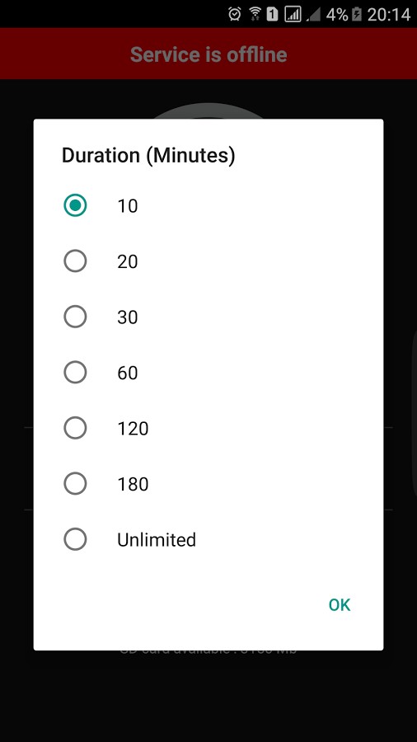
Task: Tap the 20:14 clock in status bar
Action: pyautogui.click(x=389, y=14)
